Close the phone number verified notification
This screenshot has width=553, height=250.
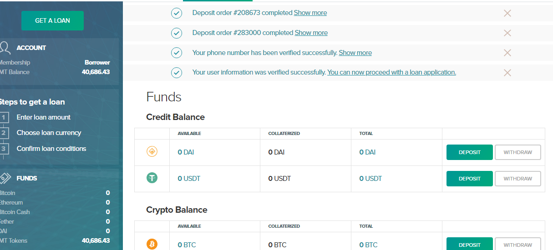(507, 53)
